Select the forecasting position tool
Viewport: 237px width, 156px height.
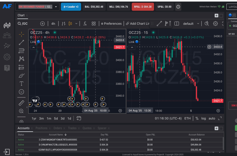point(22,67)
